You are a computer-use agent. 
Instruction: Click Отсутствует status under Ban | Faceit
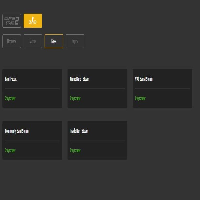tap(10, 98)
